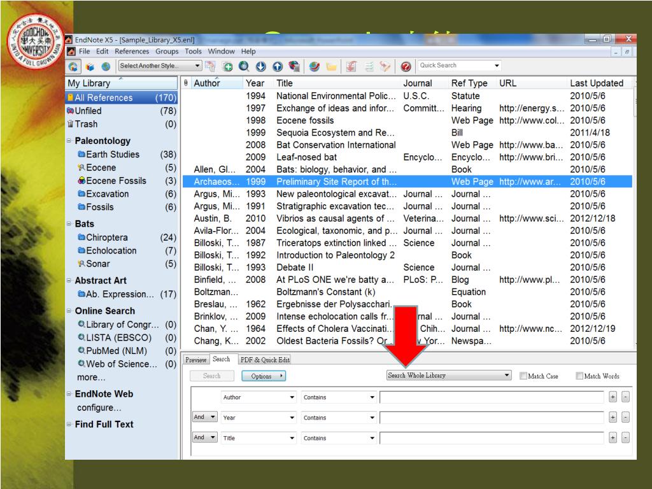Collapse the Online Search group set
The image size is (652, 489).
click(69, 311)
